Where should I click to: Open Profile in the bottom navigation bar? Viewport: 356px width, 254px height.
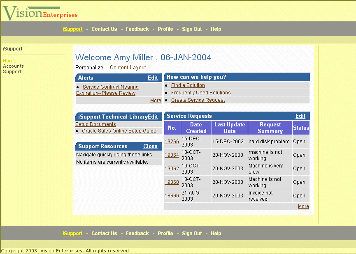(x=165, y=233)
